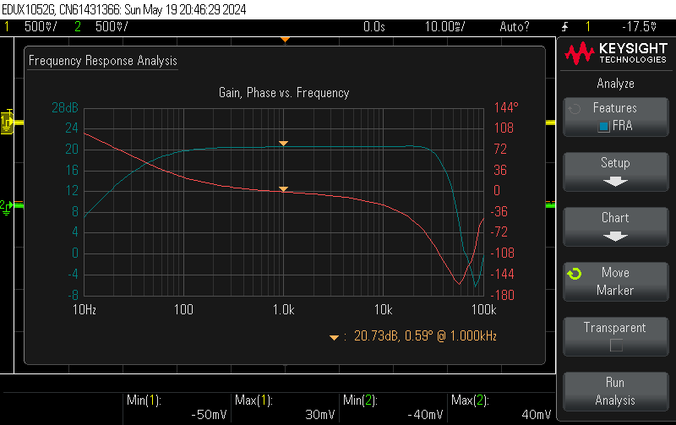Click the trigger source 1 indicator
This screenshot has width=676, height=425.
[x=588, y=27]
